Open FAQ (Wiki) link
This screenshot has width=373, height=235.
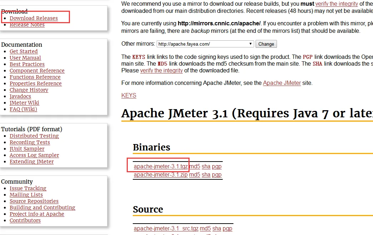coord(23,109)
